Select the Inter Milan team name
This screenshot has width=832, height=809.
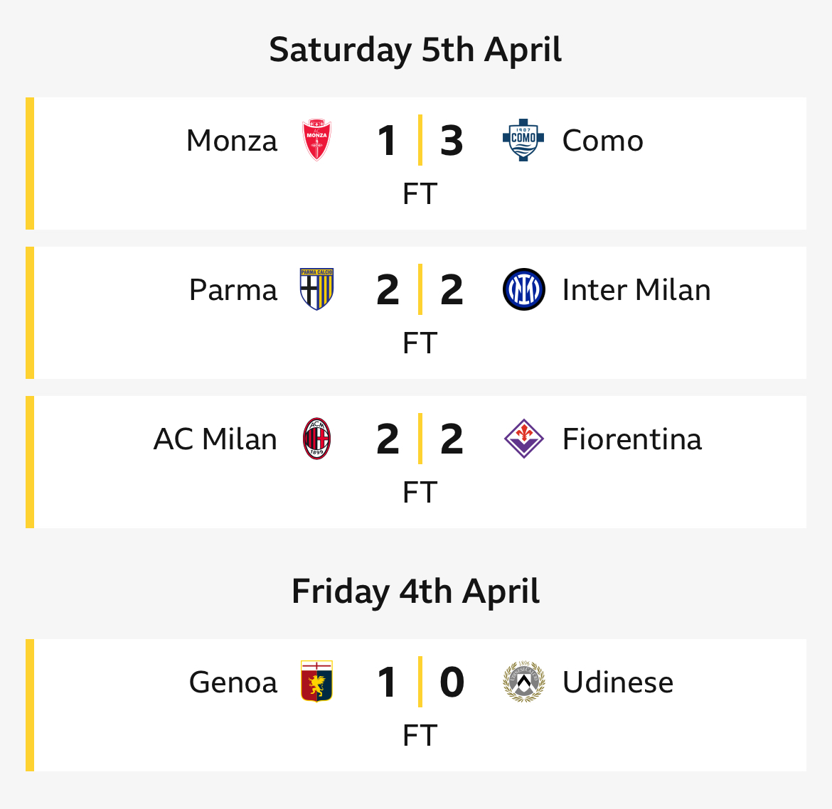tap(636, 289)
